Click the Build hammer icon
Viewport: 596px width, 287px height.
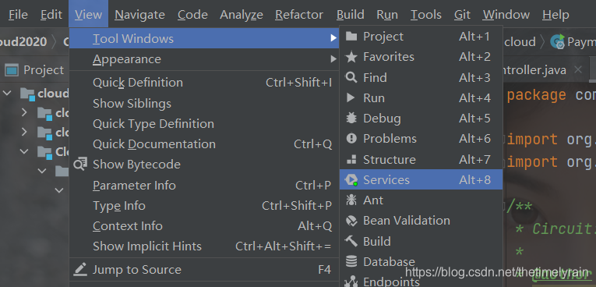[351, 241]
